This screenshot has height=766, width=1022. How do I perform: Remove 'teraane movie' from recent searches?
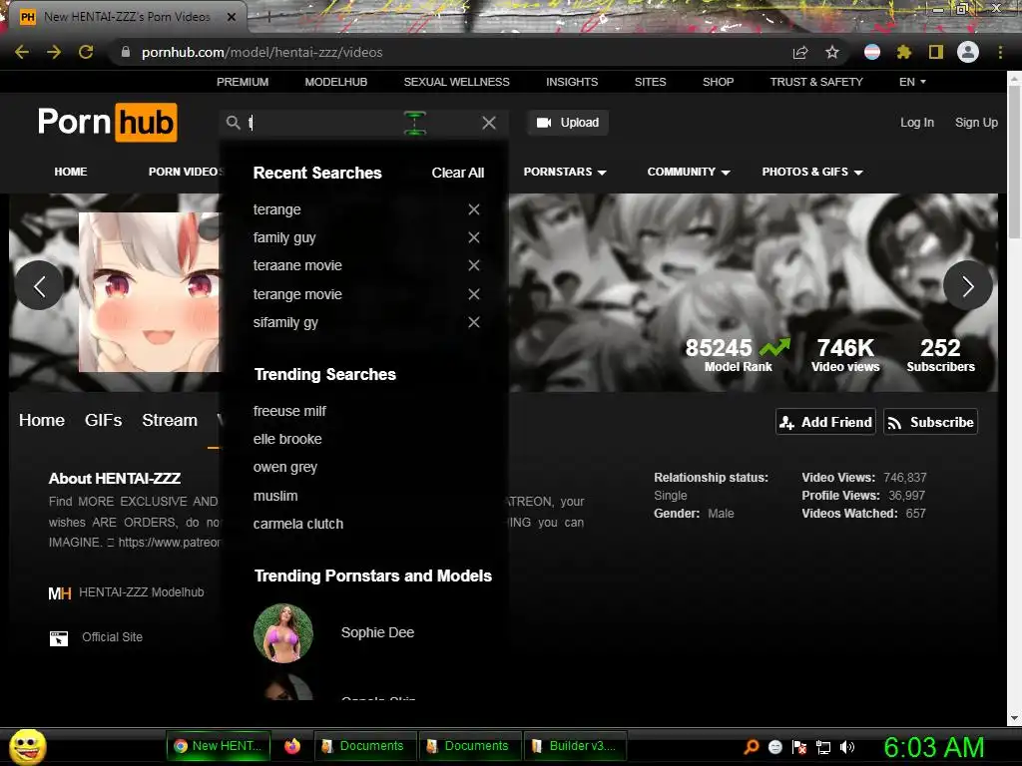(x=474, y=265)
